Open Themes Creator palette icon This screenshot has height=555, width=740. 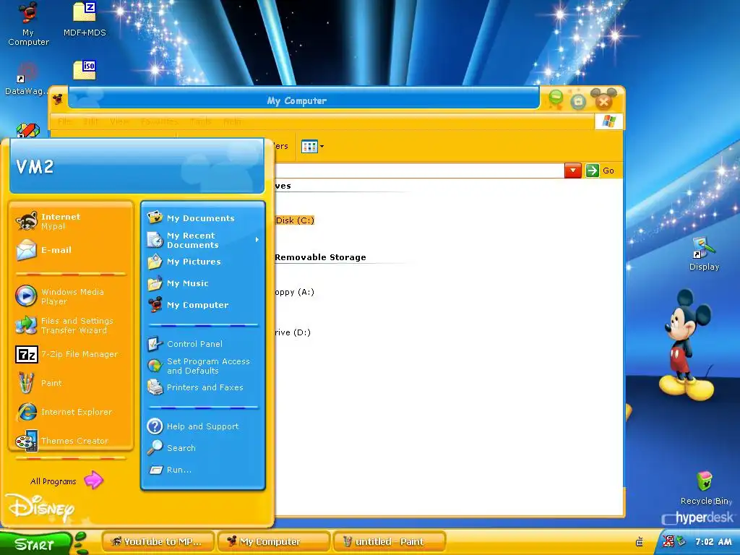(26, 441)
